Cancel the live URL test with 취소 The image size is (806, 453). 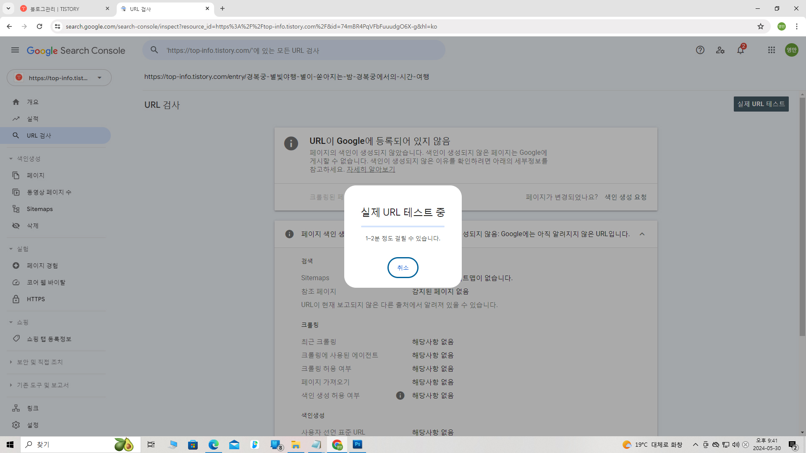click(403, 268)
